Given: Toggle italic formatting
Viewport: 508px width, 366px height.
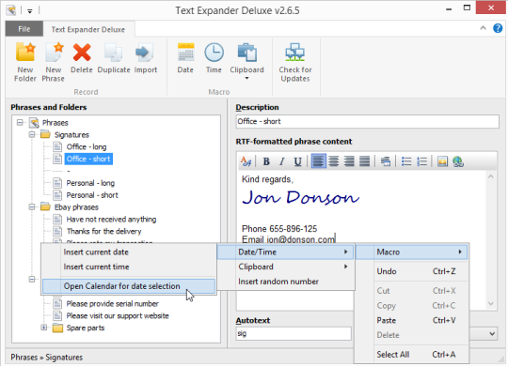Looking at the screenshot, I should (282, 161).
